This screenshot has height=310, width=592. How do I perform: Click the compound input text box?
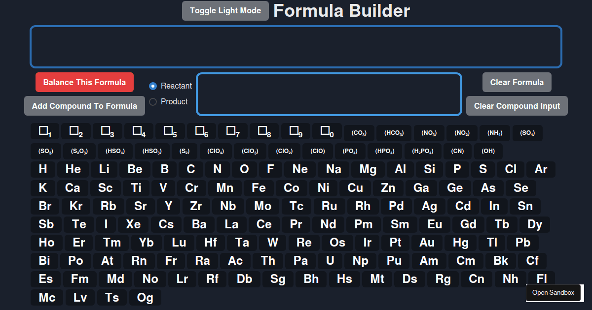coord(329,94)
